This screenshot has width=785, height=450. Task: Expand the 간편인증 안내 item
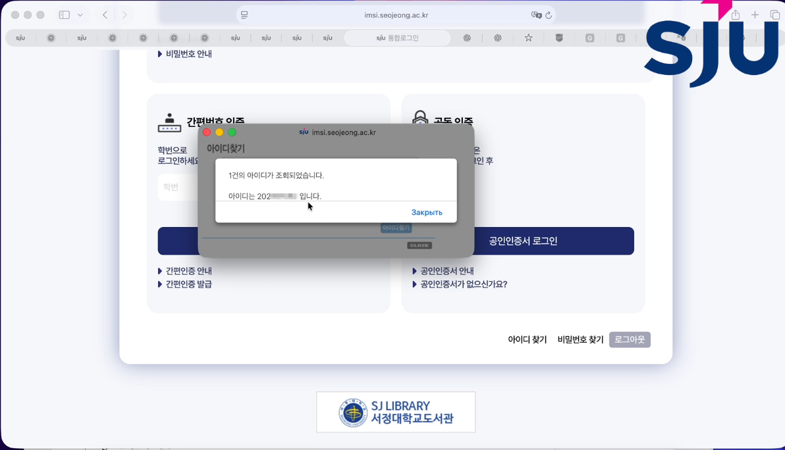(x=188, y=271)
